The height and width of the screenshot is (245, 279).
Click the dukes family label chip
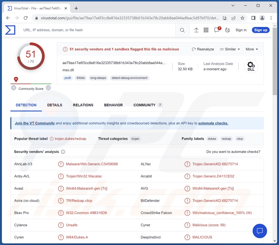(x=212, y=139)
